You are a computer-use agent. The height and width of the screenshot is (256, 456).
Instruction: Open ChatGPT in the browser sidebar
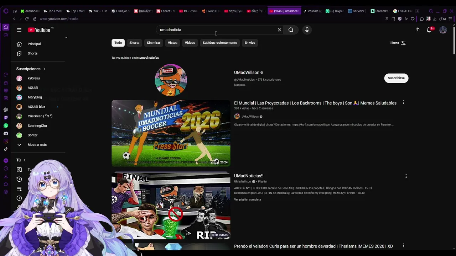[x=6, y=110]
